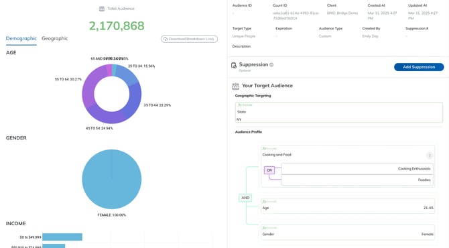The image size is (449, 248).
Task: Click the include icon above Age row
Action: (x=264, y=201)
